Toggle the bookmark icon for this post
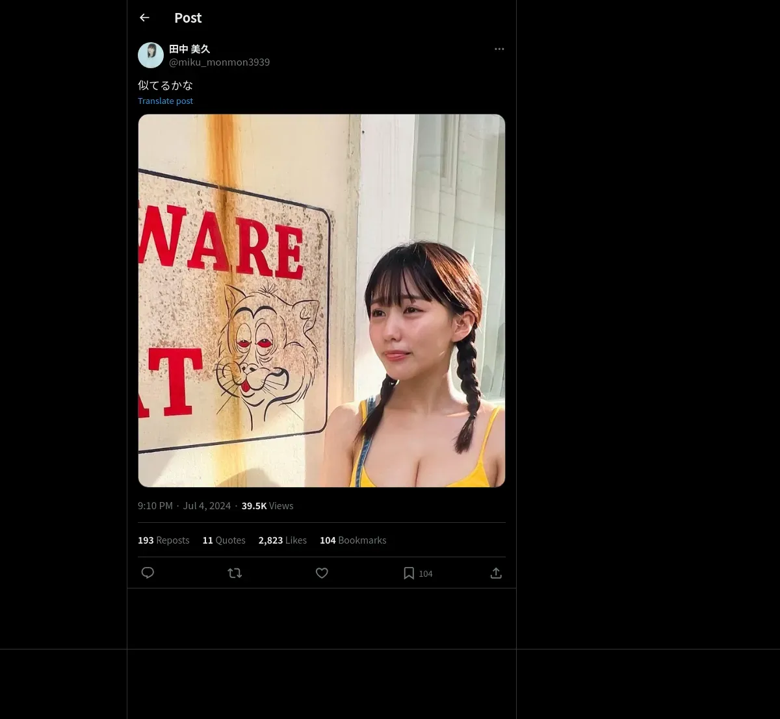This screenshot has width=780, height=719. (409, 573)
